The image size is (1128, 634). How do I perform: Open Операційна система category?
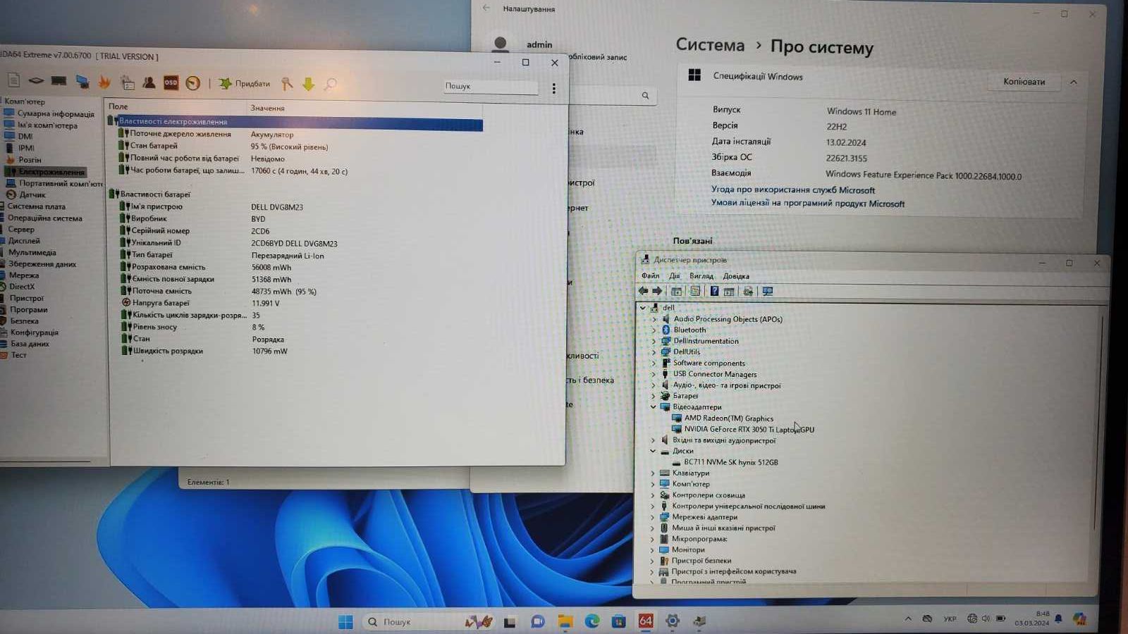tap(44, 218)
